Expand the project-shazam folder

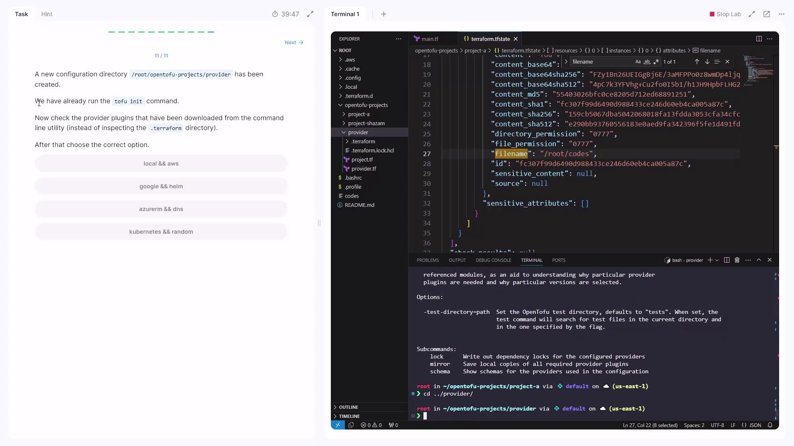click(x=366, y=123)
